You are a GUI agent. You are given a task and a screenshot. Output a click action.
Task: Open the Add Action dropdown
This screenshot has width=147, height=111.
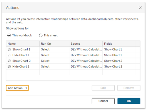17,88
